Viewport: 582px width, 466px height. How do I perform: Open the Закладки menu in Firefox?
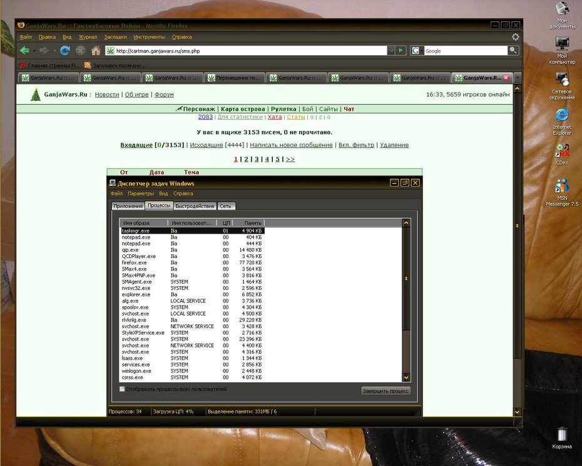[x=115, y=37]
